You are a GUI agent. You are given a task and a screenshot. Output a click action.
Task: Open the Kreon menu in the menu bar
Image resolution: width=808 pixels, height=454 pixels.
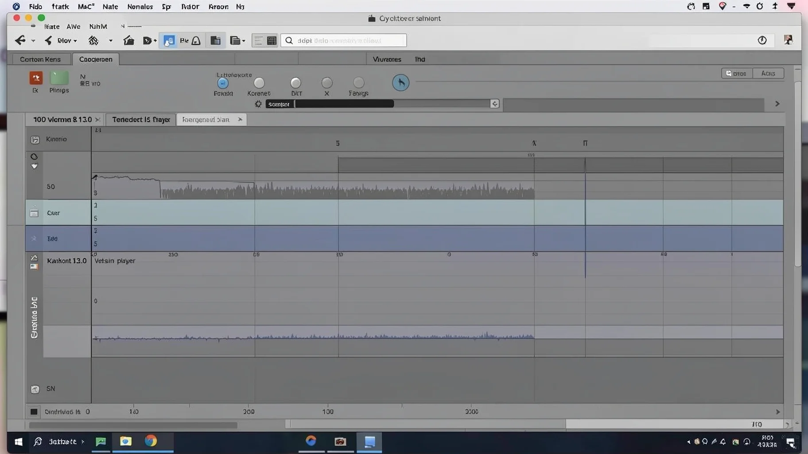click(x=218, y=7)
